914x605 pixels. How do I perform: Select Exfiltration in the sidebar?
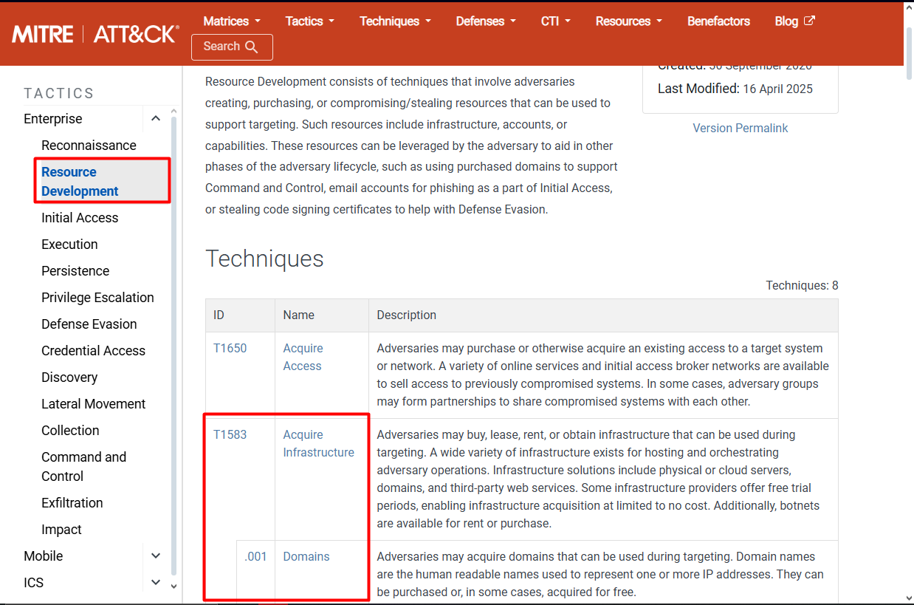pos(72,503)
